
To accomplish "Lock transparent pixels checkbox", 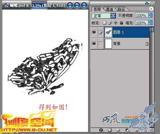I will pyautogui.click(x=104, y=23).
